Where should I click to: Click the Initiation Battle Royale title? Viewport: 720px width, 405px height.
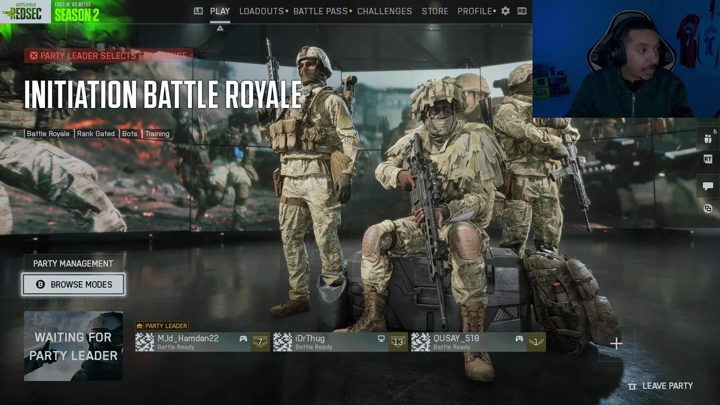pyautogui.click(x=163, y=94)
